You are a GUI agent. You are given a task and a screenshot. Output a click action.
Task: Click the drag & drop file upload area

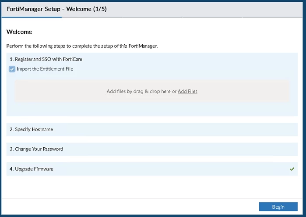[x=152, y=91]
